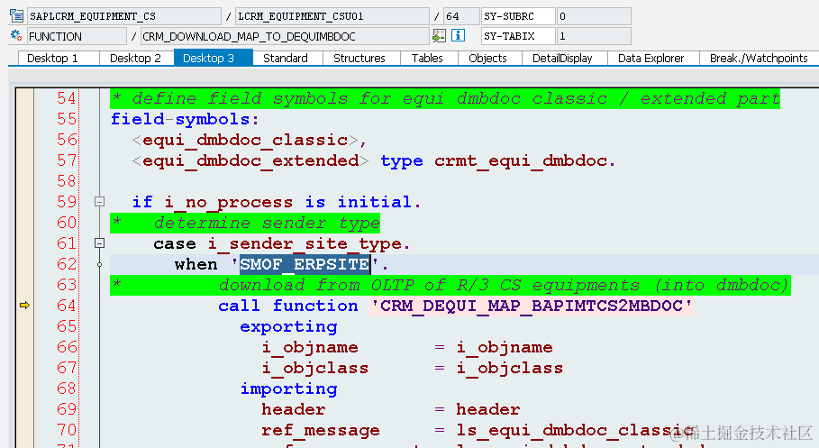Viewport: 819px width, 448px height.
Task: Click the yellow current-line arrow at line 64
Action: (x=24, y=306)
